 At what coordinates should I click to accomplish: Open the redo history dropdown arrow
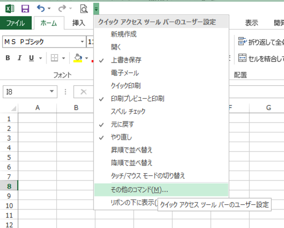[x=70, y=8]
